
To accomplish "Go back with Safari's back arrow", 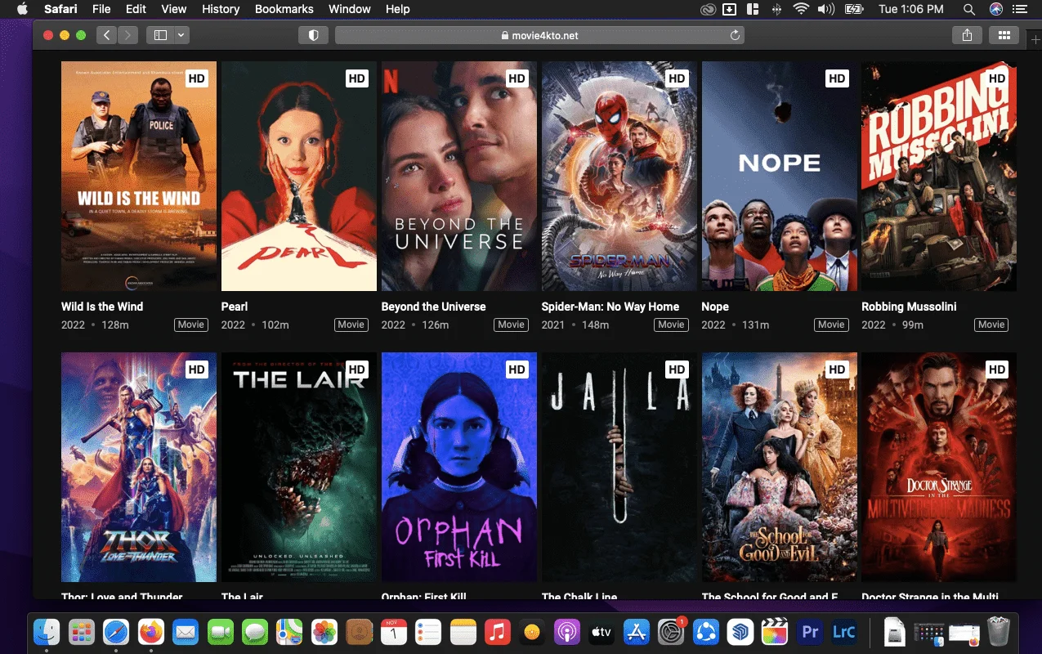I will click(107, 35).
